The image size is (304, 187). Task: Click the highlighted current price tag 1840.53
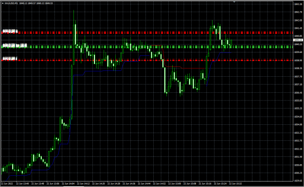point(298,40)
